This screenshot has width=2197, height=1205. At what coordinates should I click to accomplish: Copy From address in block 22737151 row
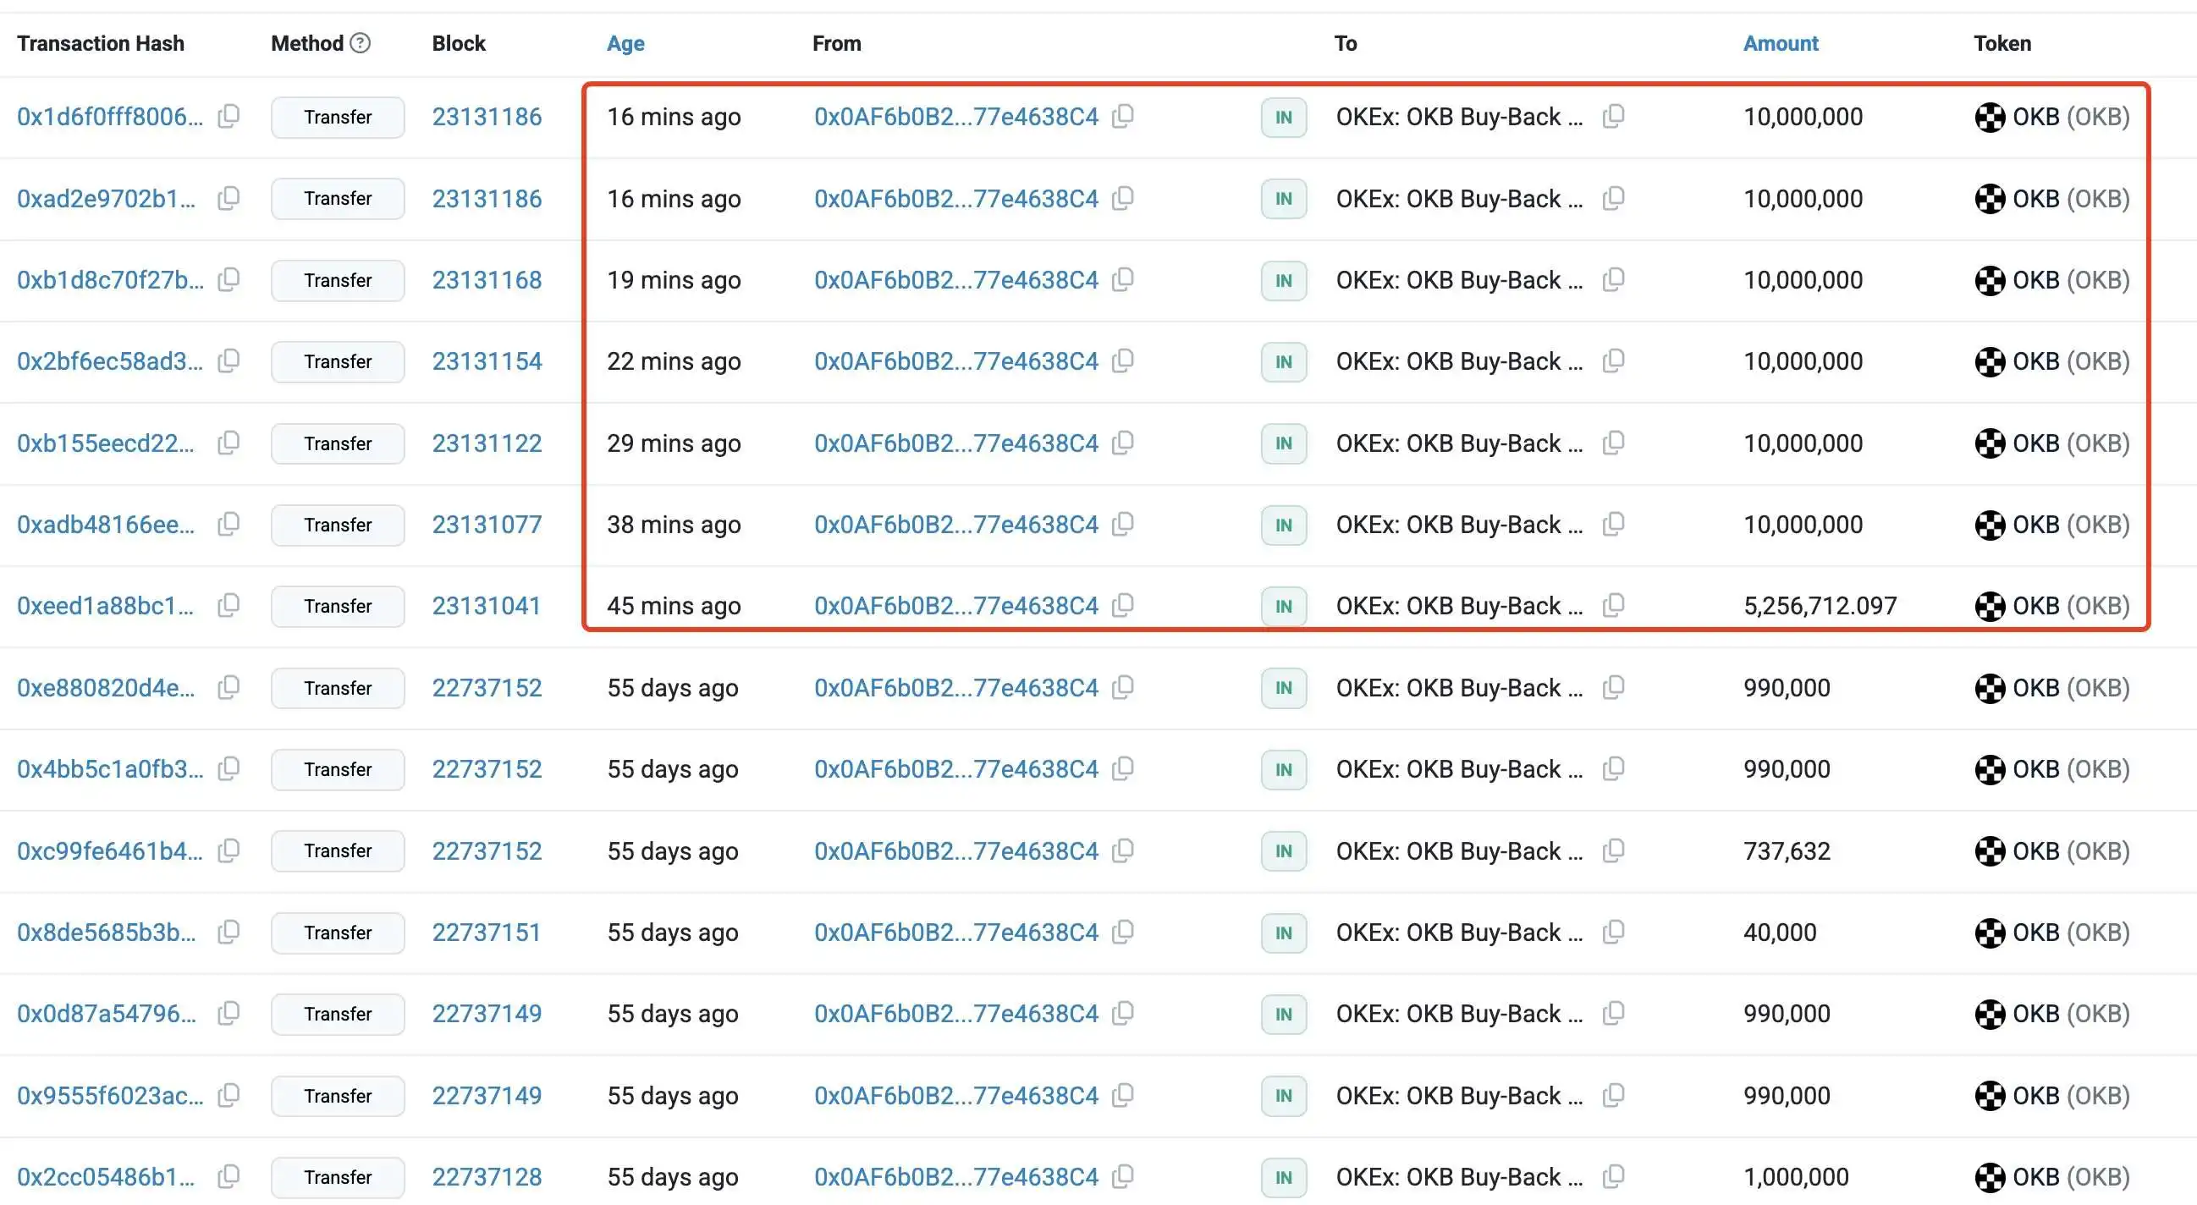coord(1123,933)
